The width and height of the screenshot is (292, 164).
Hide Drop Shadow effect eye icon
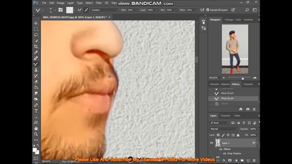[224, 154]
